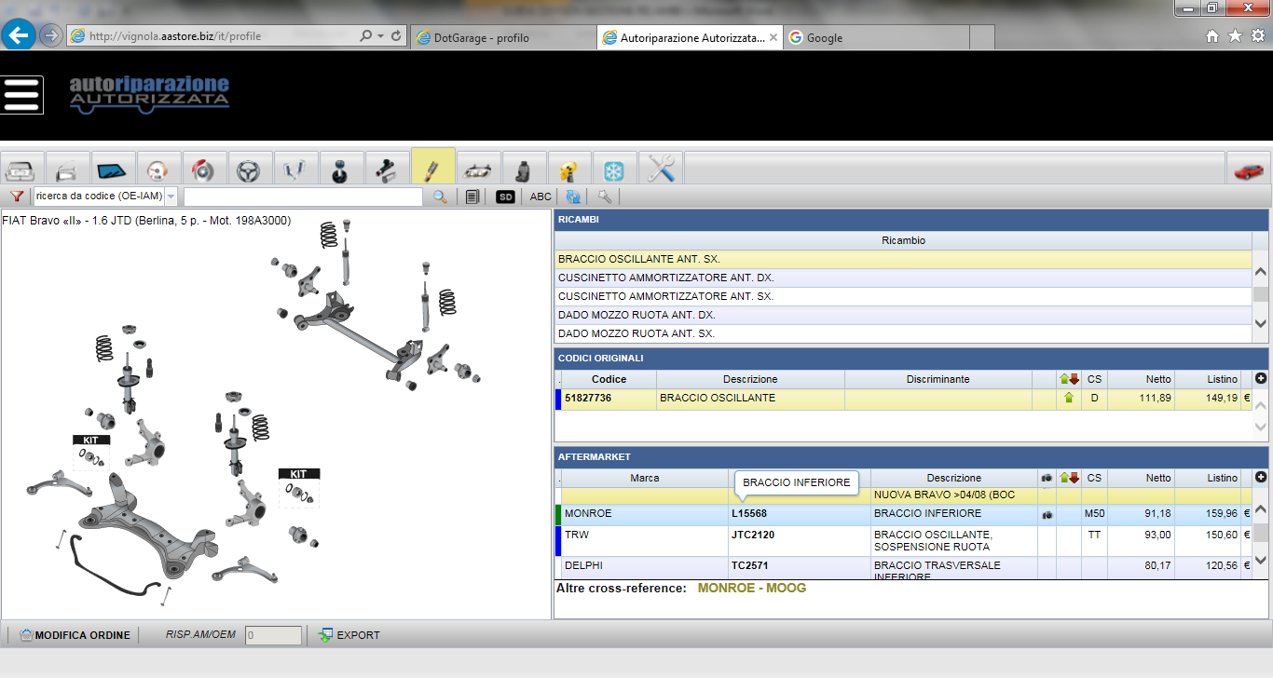This screenshot has width=1273, height=678.
Task: Click the autoriparazione autorizzata logo
Action: coord(149,95)
